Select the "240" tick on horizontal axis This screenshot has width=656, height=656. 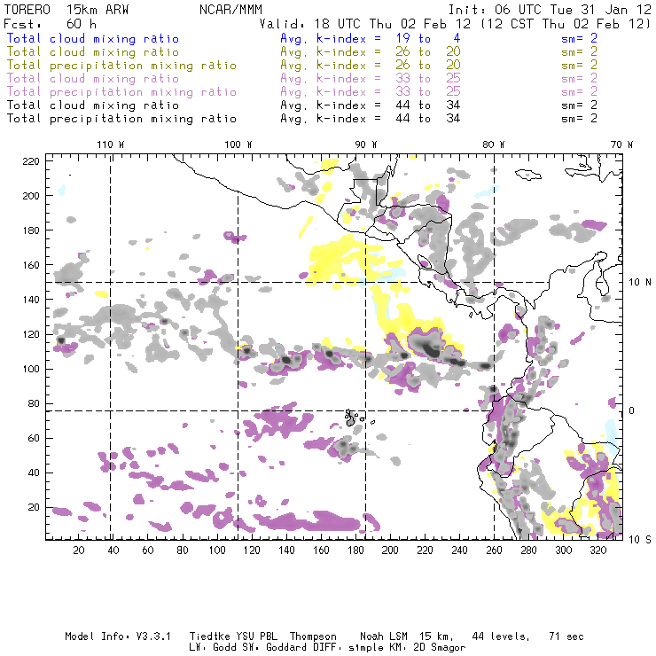459,551
